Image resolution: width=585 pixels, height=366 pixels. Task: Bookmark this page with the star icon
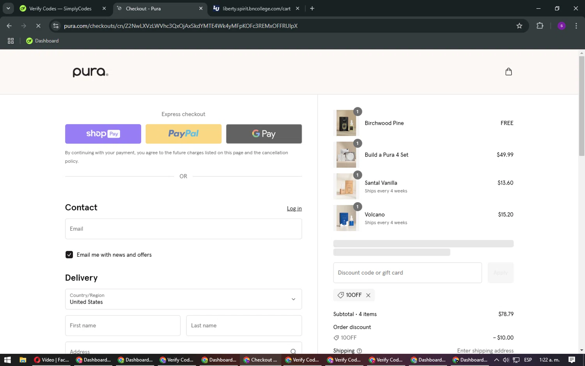[x=519, y=26]
